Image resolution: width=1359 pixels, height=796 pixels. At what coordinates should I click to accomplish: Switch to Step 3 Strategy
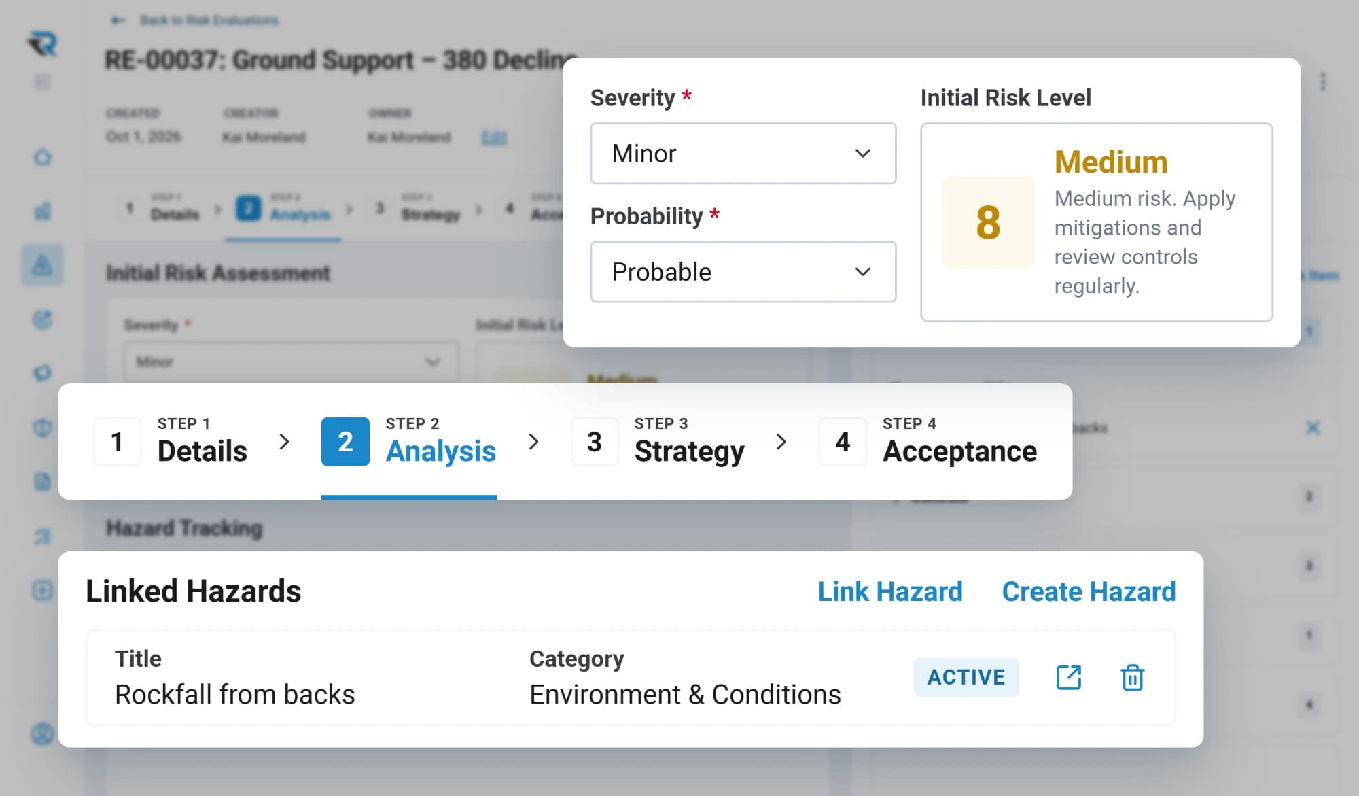[x=658, y=442]
